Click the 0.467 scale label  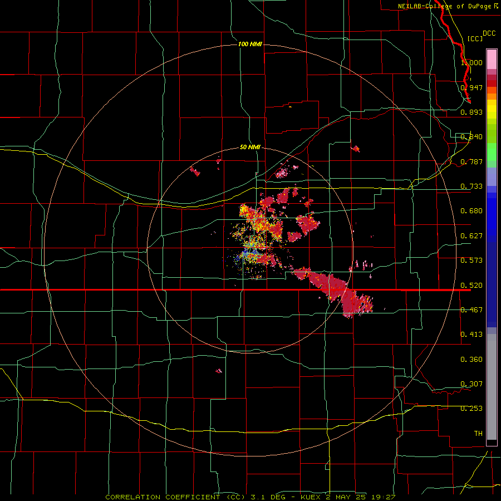(x=471, y=310)
